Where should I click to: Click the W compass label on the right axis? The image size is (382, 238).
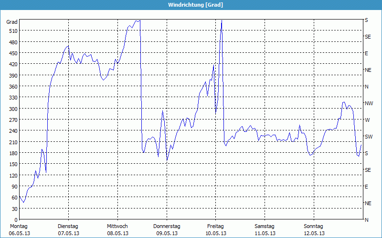[367, 120]
